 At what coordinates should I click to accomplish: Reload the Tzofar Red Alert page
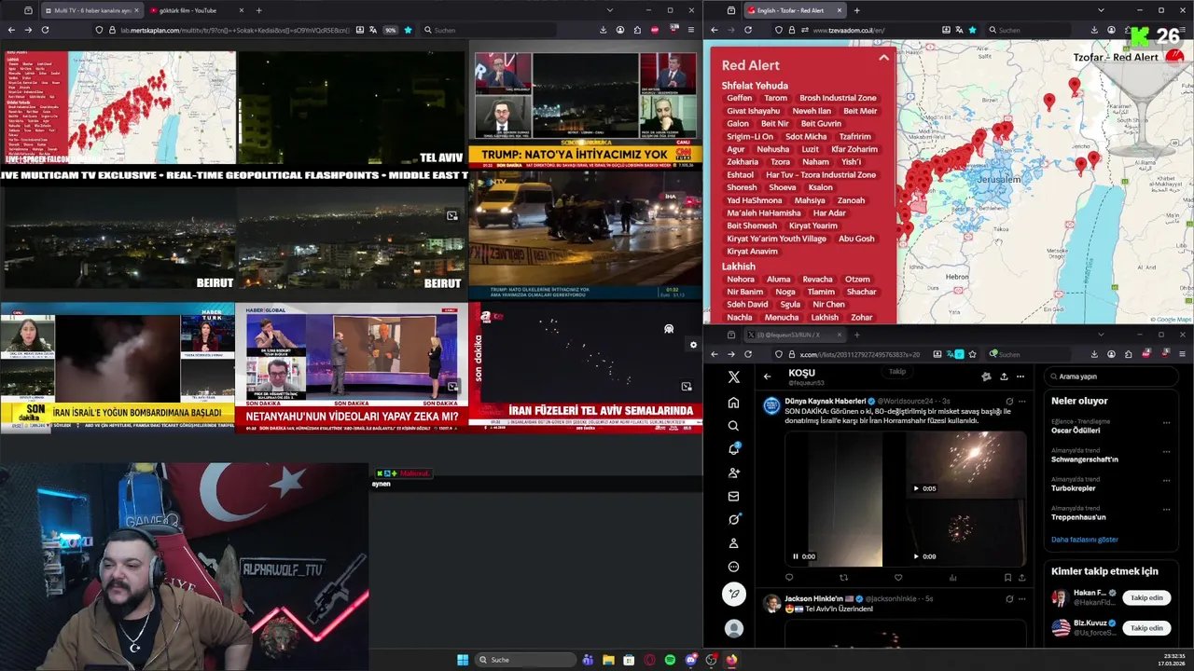[x=748, y=30]
